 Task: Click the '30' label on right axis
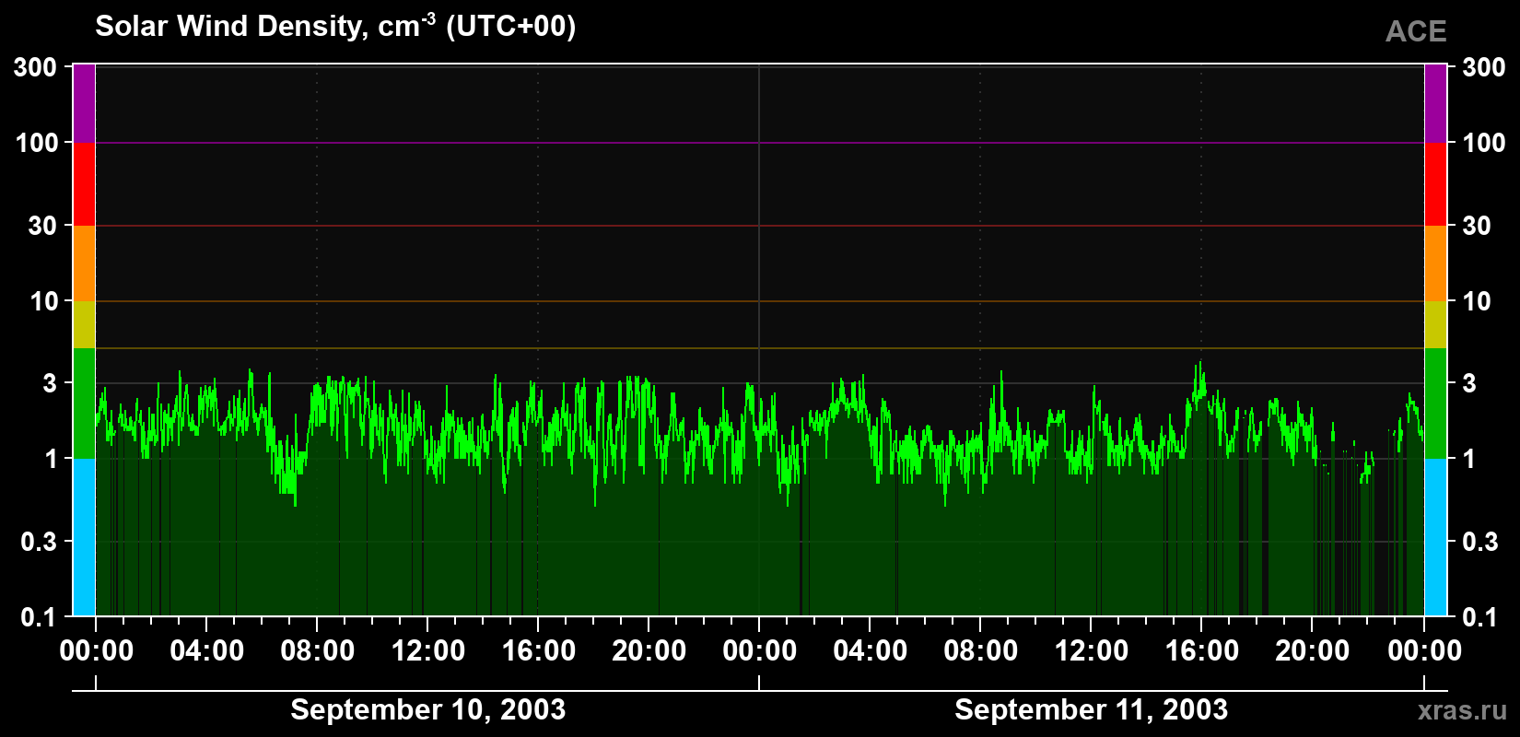(1477, 226)
